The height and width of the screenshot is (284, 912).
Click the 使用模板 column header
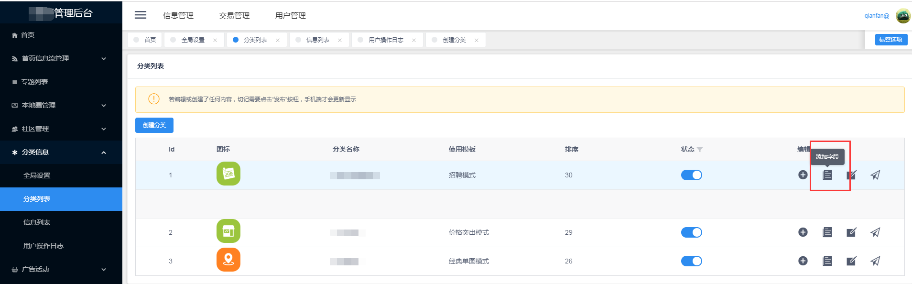[462, 149]
